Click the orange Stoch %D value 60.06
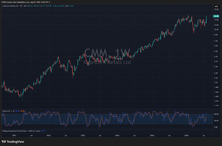The width and height of the screenshot is (222, 146). [23, 111]
